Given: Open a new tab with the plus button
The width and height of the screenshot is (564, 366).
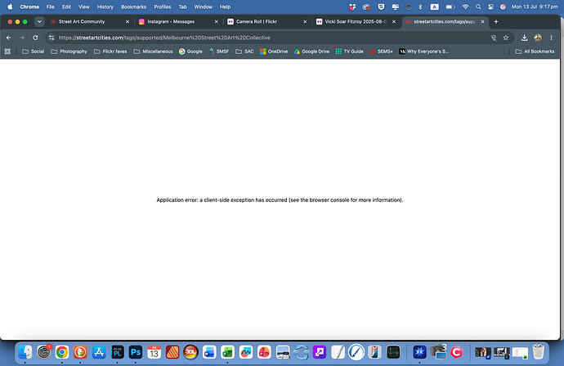Looking at the screenshot, I should coord(496,21).
